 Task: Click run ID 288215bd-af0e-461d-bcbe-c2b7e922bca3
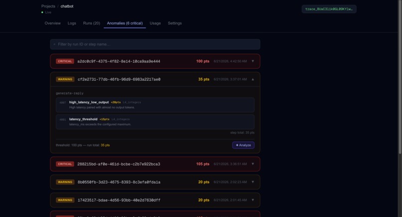119,164
